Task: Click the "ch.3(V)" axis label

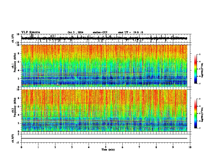Action: pyautogui.click(x=13, y=138)
